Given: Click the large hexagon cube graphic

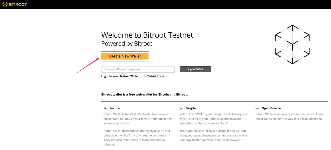Looking at the screenshot, I should tap(292, 44).
